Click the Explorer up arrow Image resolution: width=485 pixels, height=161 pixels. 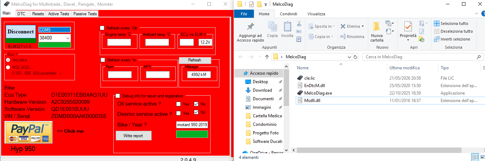point(267,57)
